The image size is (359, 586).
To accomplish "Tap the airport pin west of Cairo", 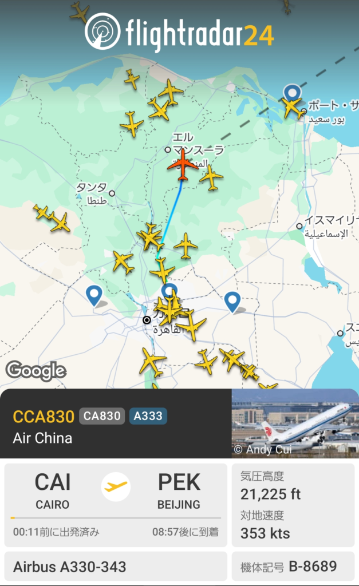I will click(x=94, y=296).
